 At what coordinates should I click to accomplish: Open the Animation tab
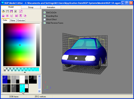pyautogui.click(x=51, y=7)
